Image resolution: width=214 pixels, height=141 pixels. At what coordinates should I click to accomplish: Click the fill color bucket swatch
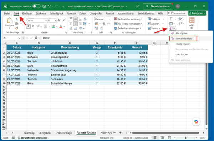coord(53,26)
